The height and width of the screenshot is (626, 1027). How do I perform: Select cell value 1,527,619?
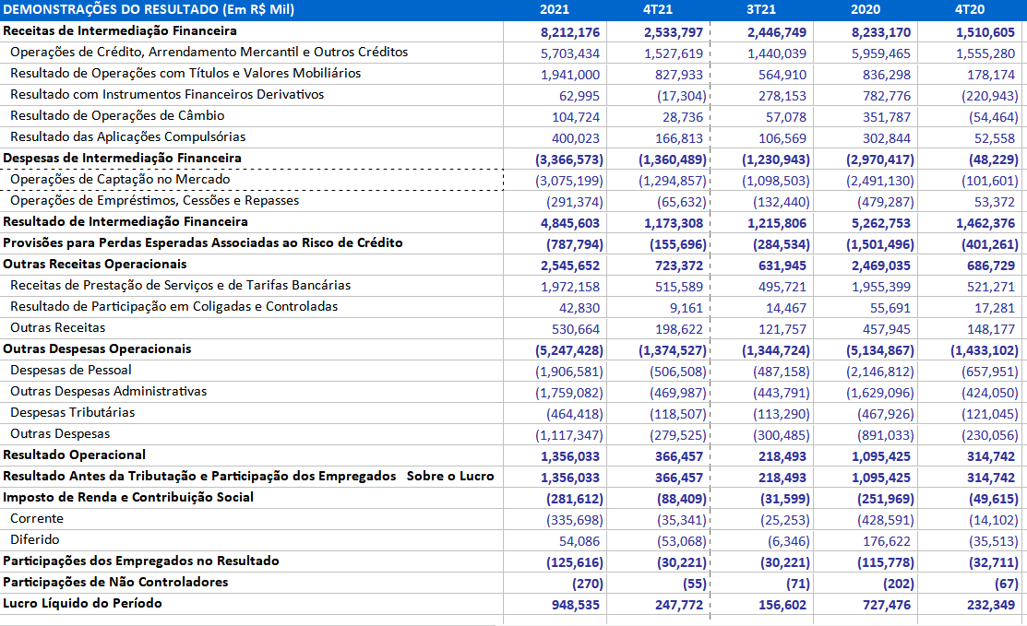[674, 53]
